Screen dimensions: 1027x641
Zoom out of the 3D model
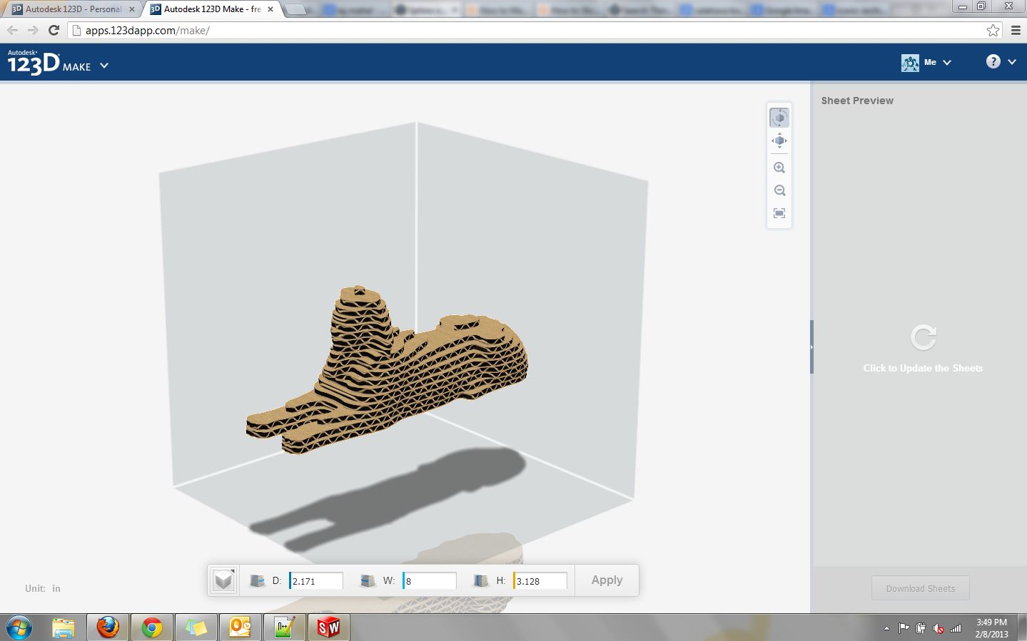pyautogui.click(x=779, y=190)
